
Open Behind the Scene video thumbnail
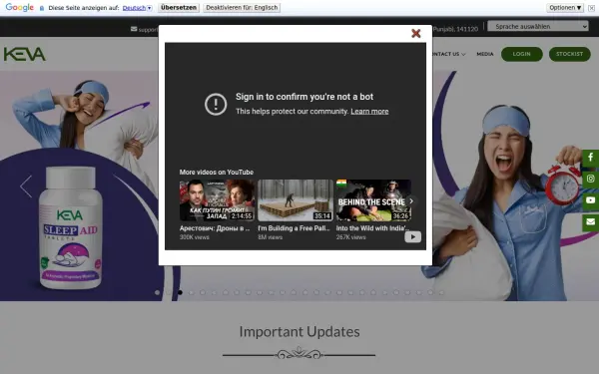click(373, 200)
